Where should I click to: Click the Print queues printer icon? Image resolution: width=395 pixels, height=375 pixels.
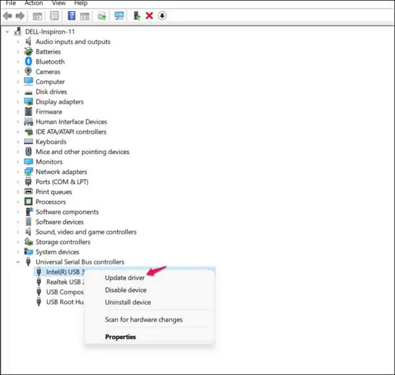pos(28,191)
